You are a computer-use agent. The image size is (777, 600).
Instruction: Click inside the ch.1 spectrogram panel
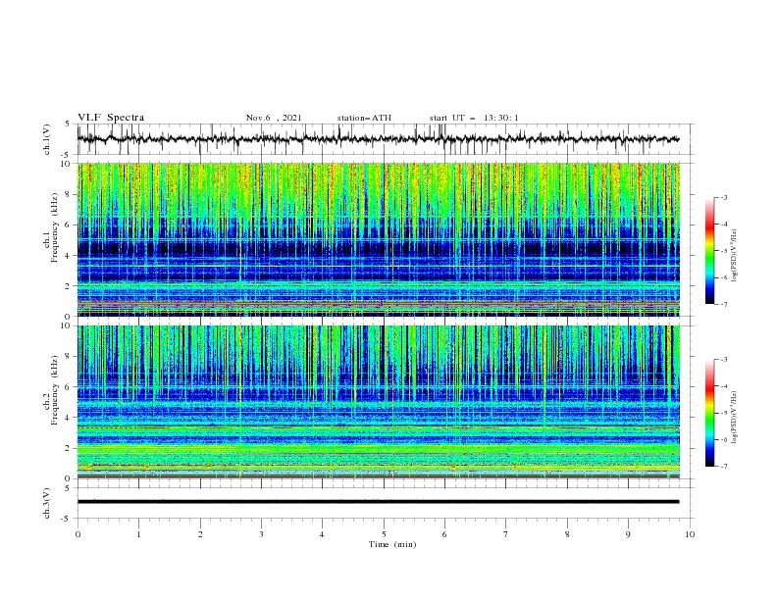pyautogui.click(x=379, y=239)
